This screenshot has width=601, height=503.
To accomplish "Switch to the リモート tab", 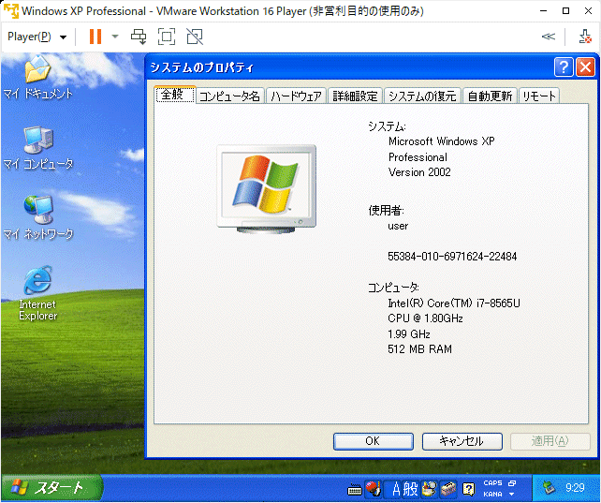I will (539, 96).
